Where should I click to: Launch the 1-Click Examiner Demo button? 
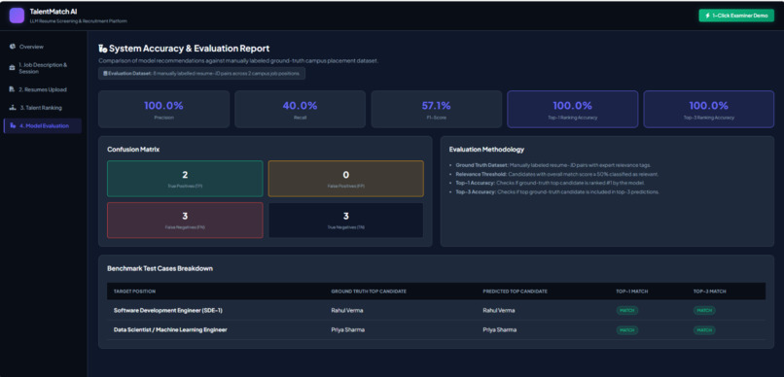point(736,16)
